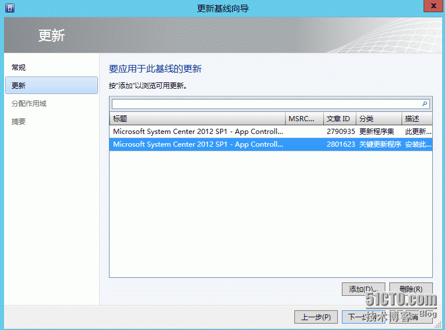This screenshot has height=330, width=445.
Task: Click the 此更新... description cell
Action: click(x=418, y=132)
